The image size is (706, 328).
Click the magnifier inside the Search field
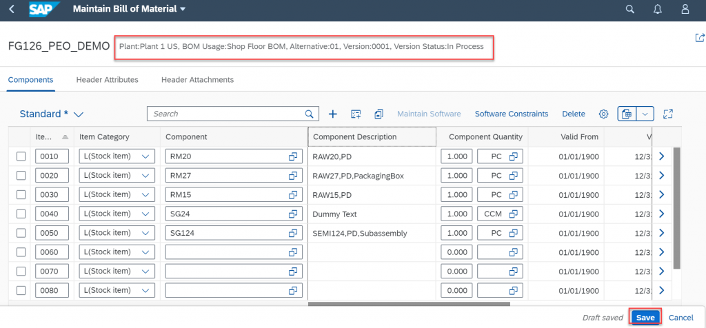point(310,114)
